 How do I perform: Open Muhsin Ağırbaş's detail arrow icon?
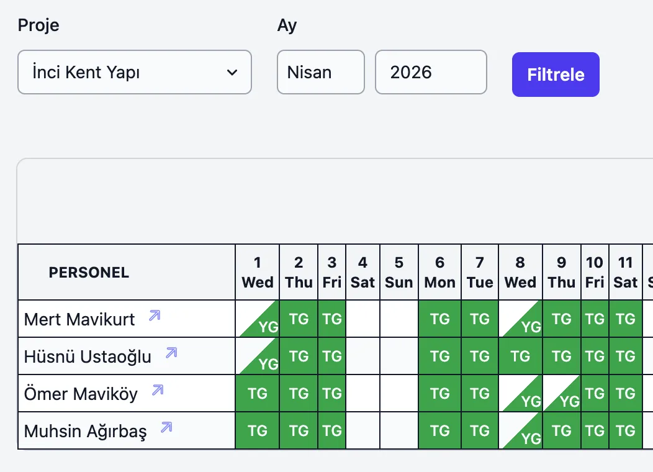pos(166,427)
